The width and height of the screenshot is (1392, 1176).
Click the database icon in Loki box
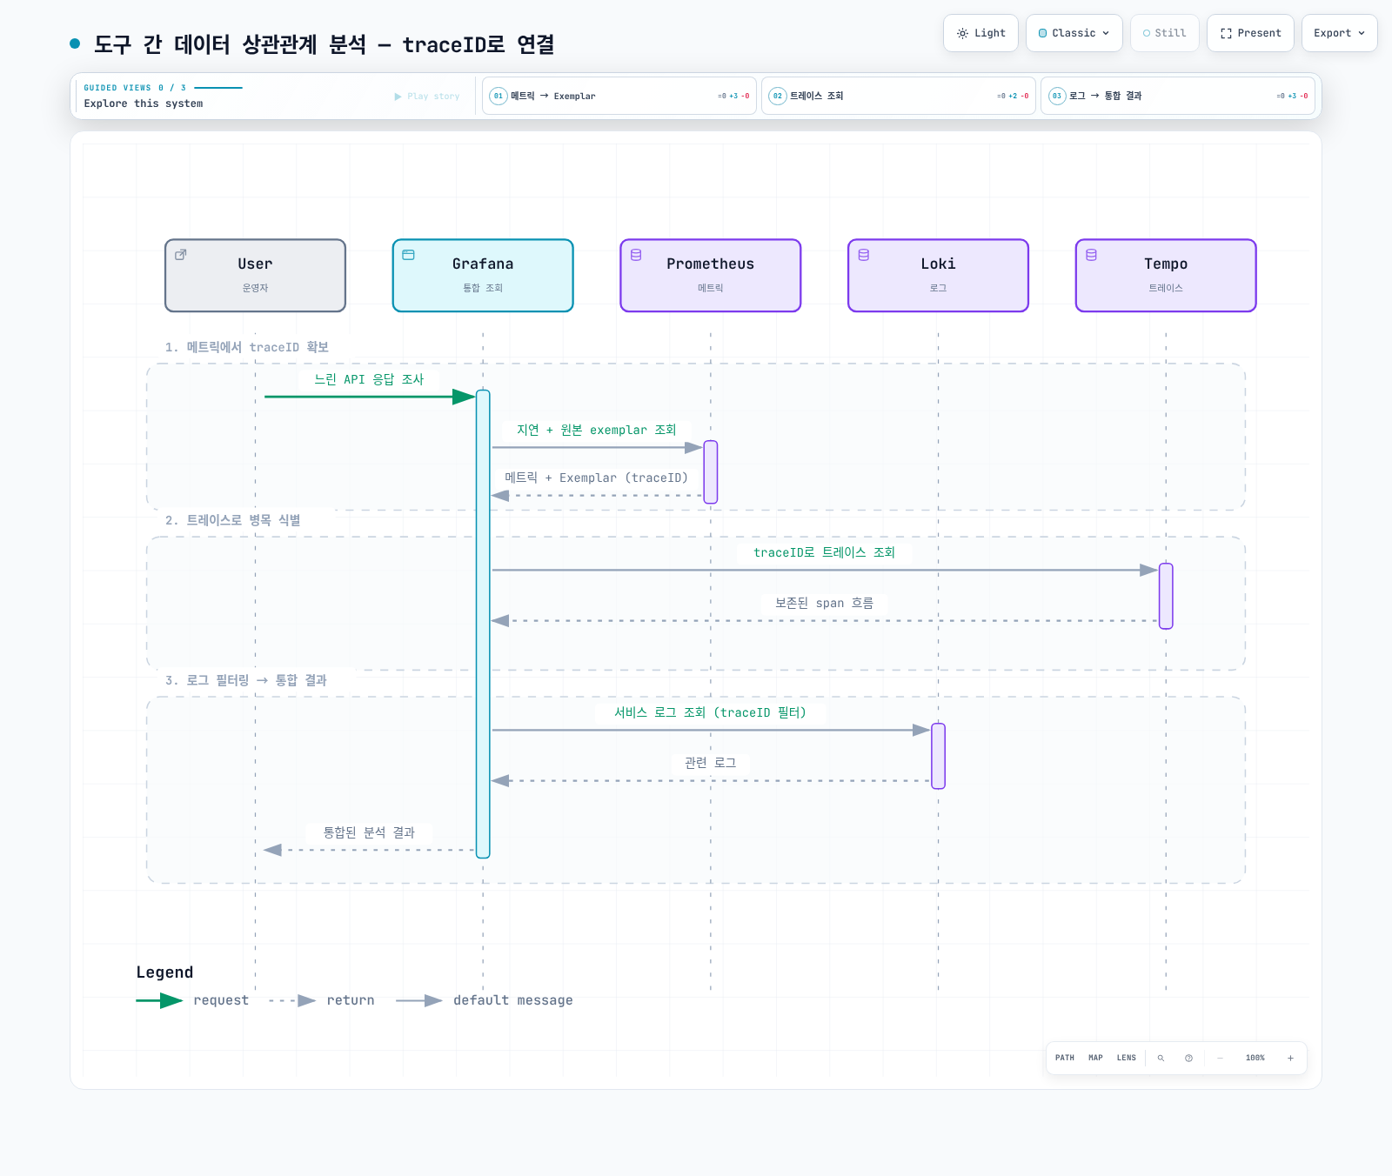pos(864,255)
